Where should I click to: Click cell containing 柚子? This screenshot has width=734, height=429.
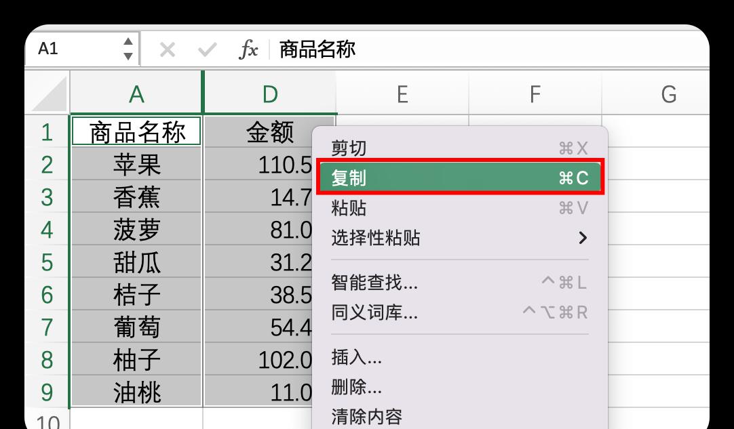coord(136,359)
